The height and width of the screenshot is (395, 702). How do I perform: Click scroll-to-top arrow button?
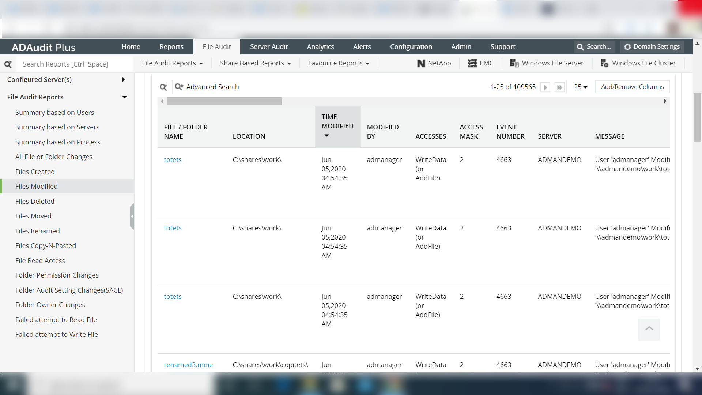pyautogui.click(x=649, y=329)
